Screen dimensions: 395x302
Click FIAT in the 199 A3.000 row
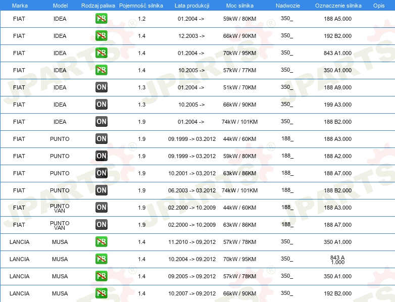pyautogui.click(x=19, y=105)
